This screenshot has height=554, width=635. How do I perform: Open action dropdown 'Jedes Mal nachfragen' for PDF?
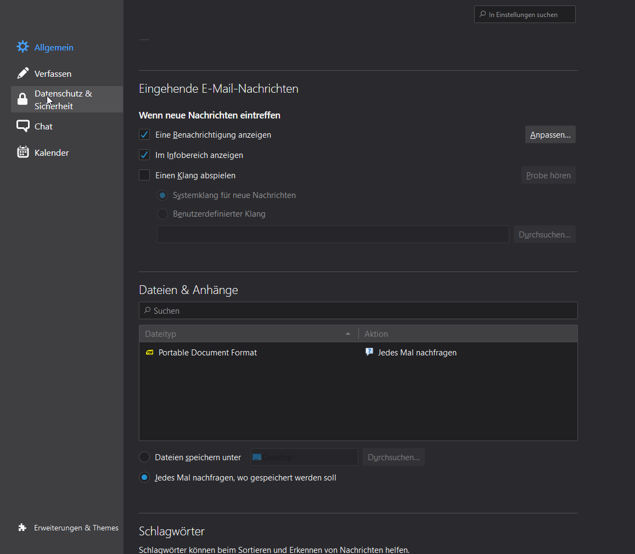point(417,353)
